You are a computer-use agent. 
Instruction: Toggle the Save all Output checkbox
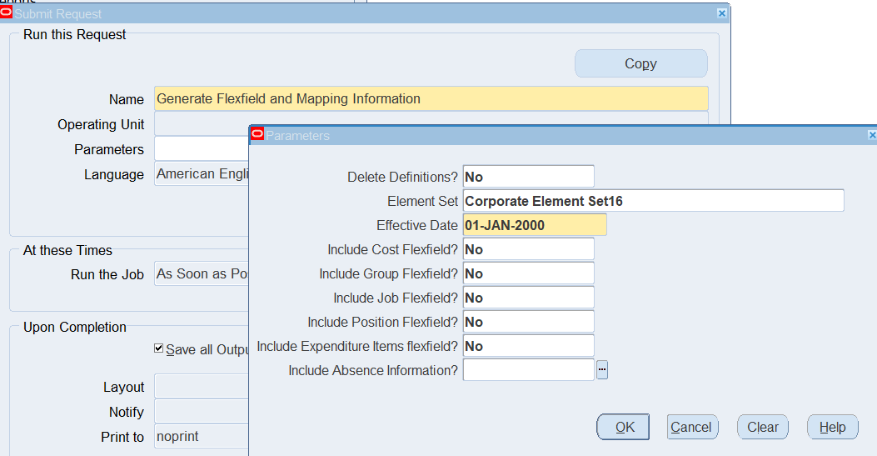pos(159,349)
